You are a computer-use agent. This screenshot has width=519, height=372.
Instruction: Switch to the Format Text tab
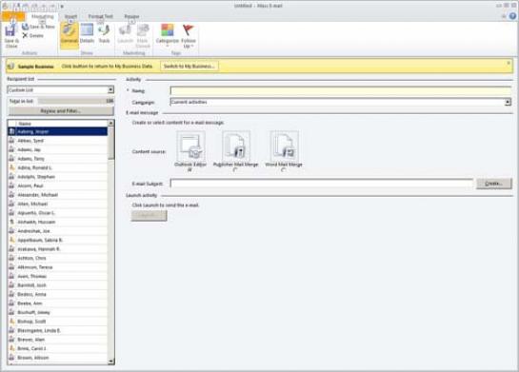(100, 16)
